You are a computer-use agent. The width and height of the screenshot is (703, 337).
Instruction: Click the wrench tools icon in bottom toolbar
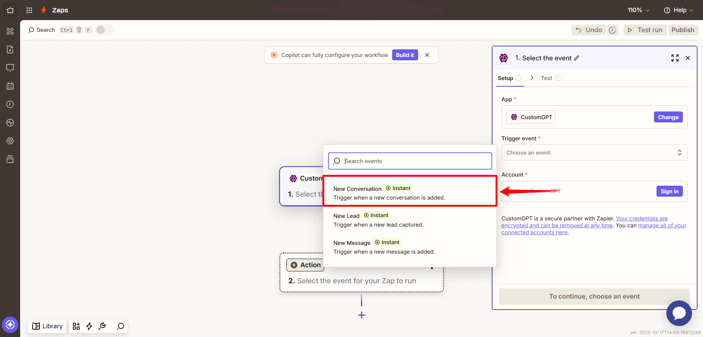pyautogui.click(x=102, y=326)
